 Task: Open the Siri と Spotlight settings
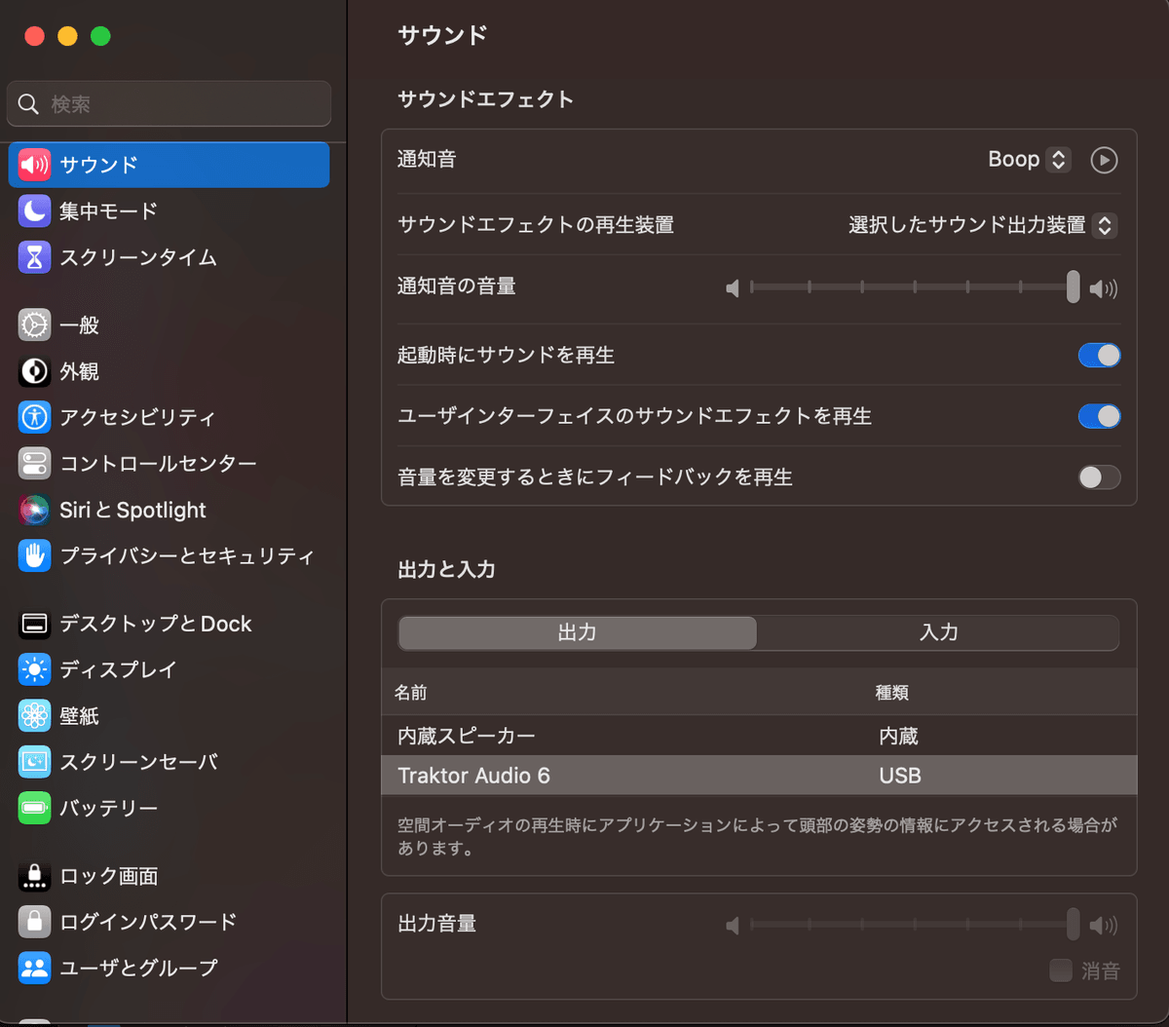click(32, 510)
